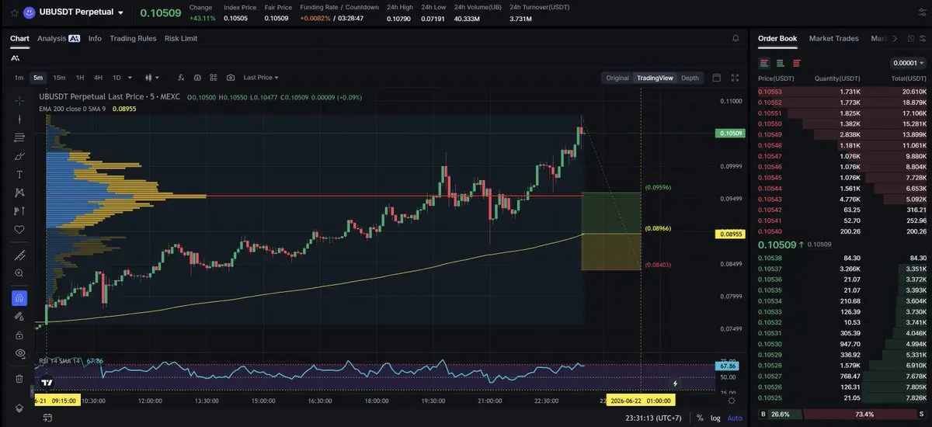Image resolution: width=932 pixels, height=427 pixels.
Task: Show only sell orders red view
Action: 797,63
